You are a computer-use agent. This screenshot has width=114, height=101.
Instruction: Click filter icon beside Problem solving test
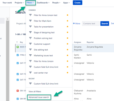pyautogui.click(x=30, y=38)
